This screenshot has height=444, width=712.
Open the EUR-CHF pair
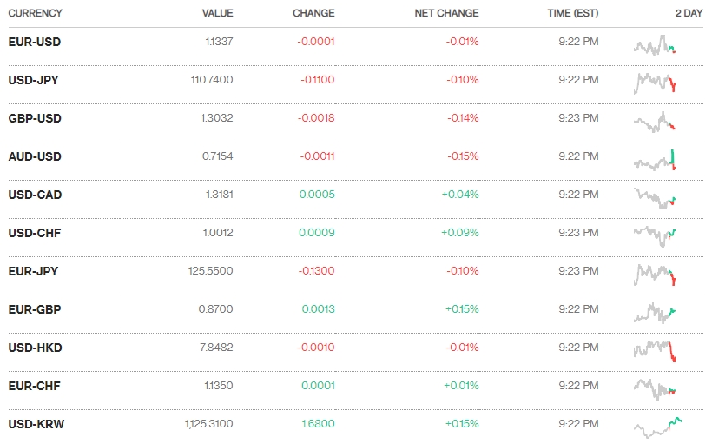point(34,386)
